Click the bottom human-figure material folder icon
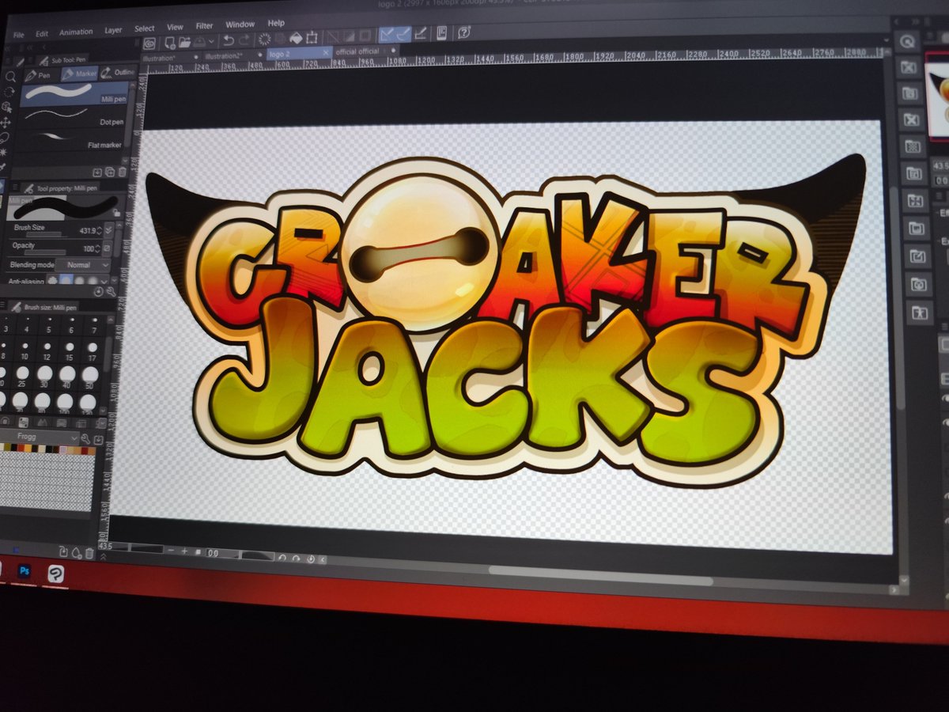 click(919, 313)
